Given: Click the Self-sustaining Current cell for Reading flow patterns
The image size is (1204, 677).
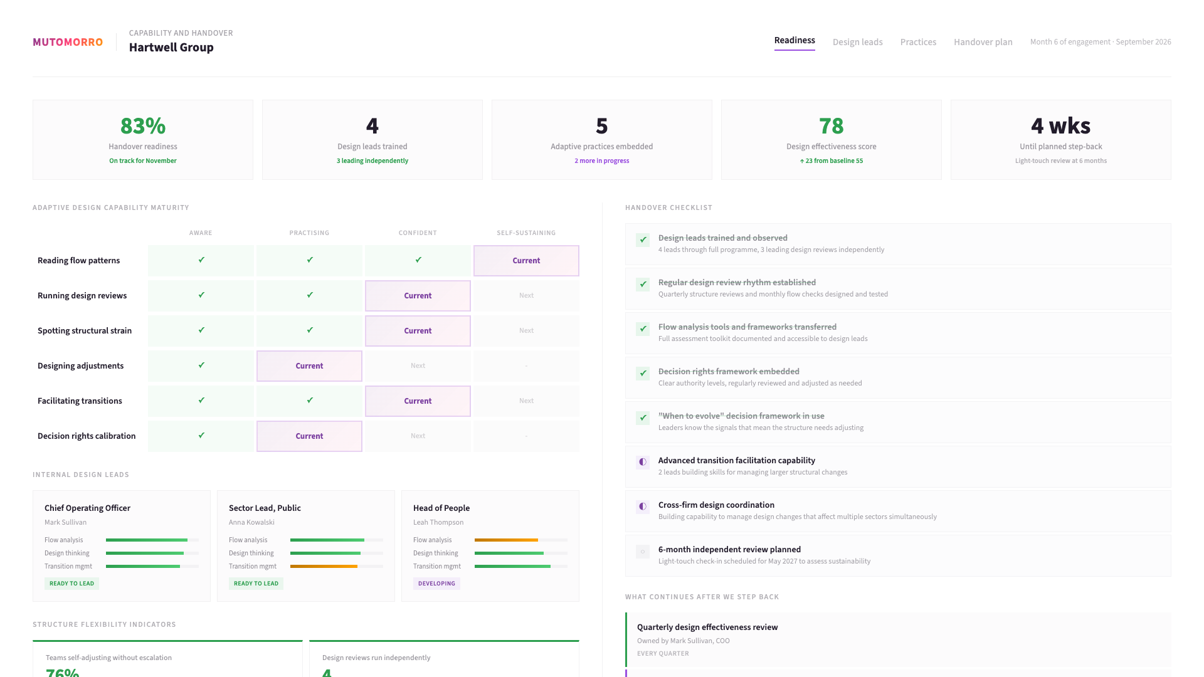Looking at the screenshot, I should click(526, 261).
